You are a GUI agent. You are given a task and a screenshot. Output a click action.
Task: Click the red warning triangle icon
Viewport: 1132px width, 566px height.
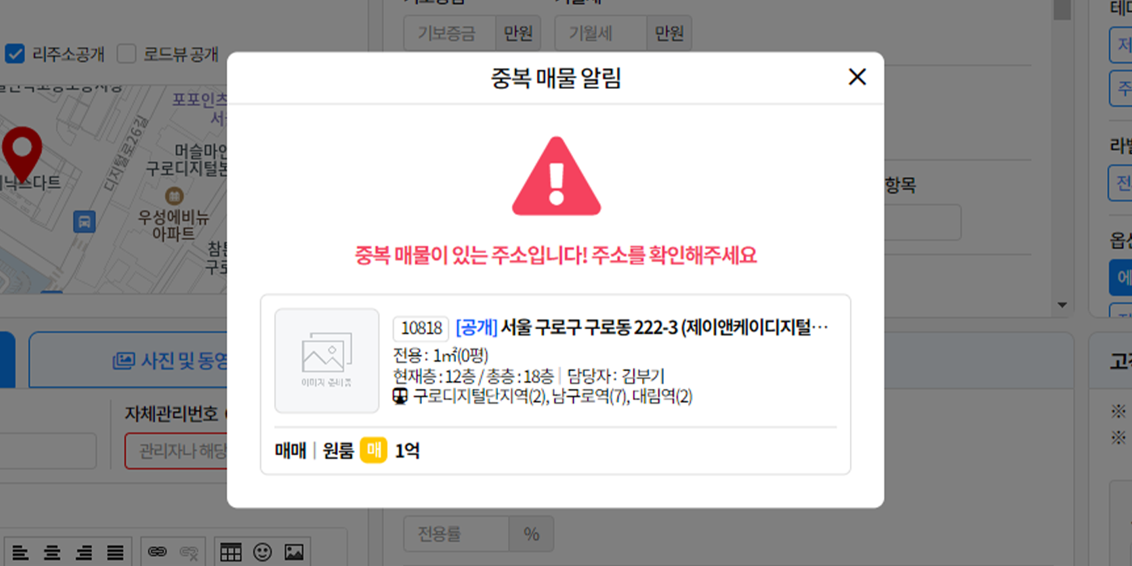556,176
